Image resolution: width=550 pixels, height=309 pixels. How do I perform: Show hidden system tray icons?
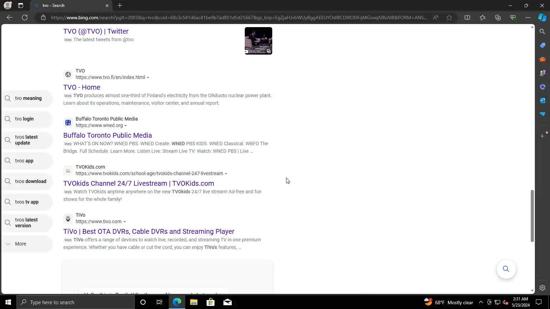481,302
